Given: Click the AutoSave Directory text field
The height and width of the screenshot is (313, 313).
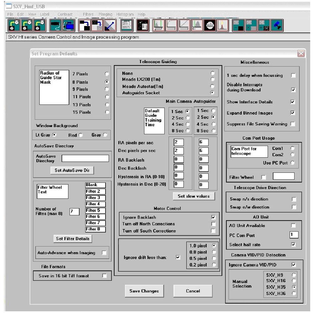Looking at the screenshot, I should [x=85, y=158].
